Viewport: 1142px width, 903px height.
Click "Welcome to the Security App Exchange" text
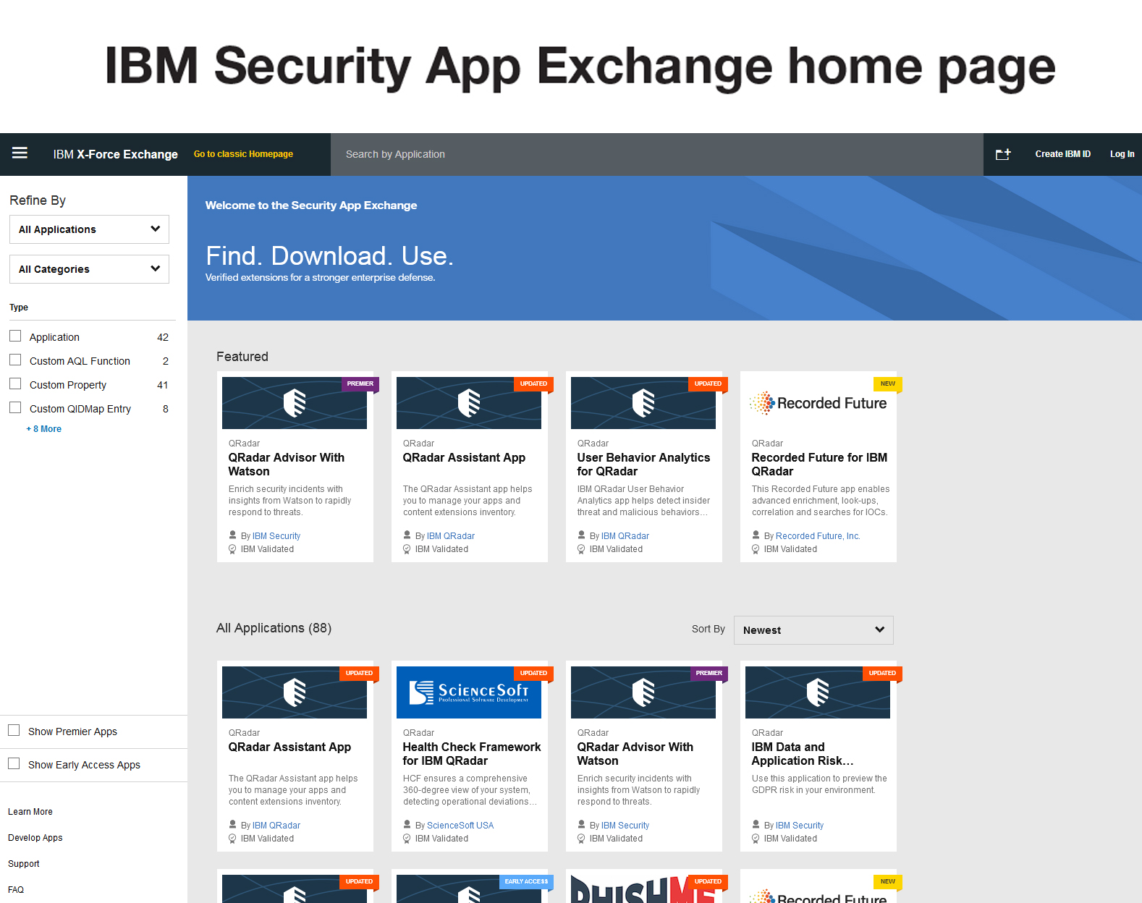[311, 205]
